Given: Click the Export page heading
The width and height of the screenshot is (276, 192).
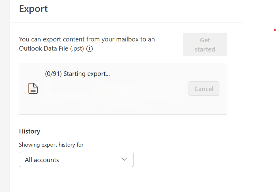Looking at the screenshot, I should 33,9.
